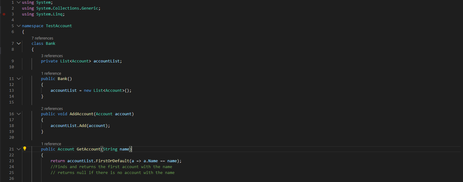Click line number 23 in the gutter
Screen dimensions: 463x182
[12, 161]
